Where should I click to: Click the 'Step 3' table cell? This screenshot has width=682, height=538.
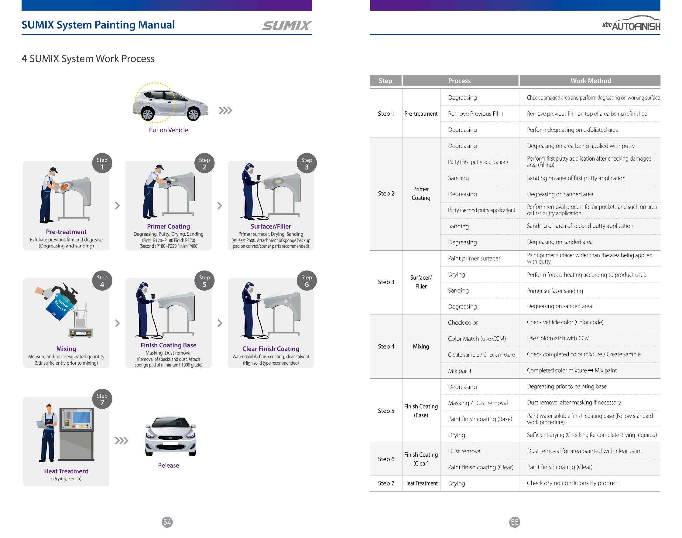tap(386, 282)
